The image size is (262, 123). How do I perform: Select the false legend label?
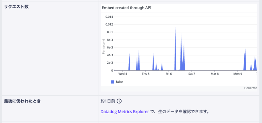click(120, 82)
